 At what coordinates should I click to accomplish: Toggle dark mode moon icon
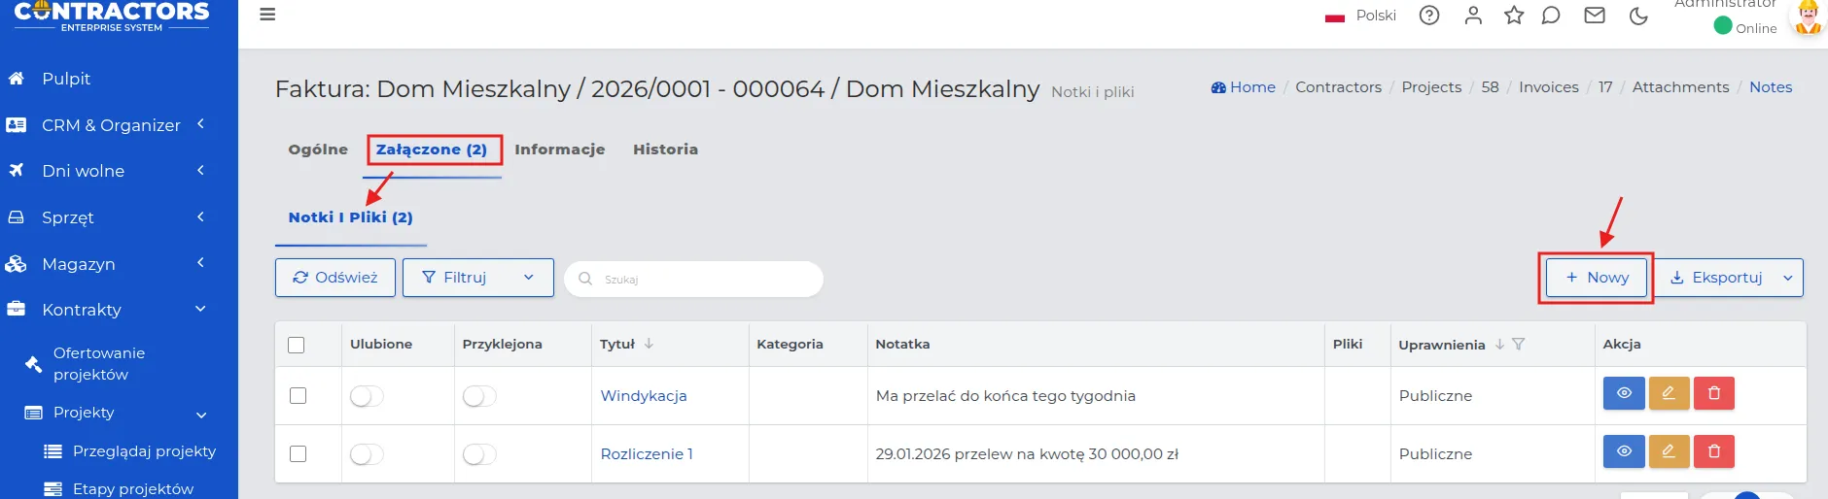click(1638, 16)
